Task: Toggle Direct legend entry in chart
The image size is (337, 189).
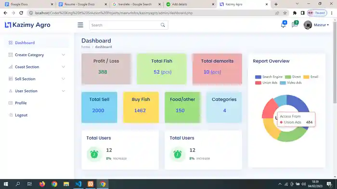Action: pos(293,77)
